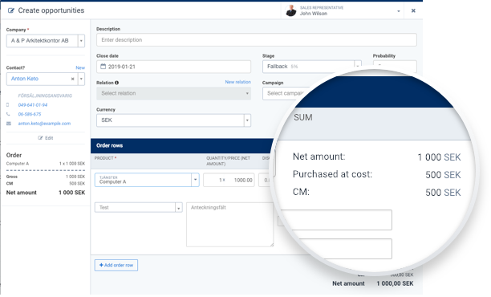Click the Computer A order summary line
Screen dimensions: 491x297
(46, 164)
